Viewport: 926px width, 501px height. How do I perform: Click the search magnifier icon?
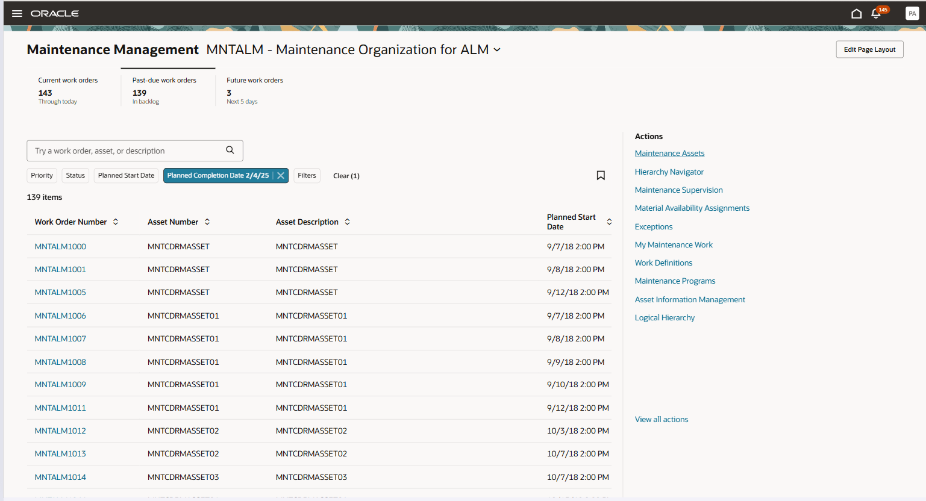pyautogui.click(x=230, y=150)
